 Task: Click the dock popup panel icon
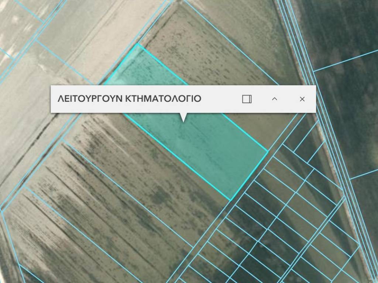[x=247, y=99]
